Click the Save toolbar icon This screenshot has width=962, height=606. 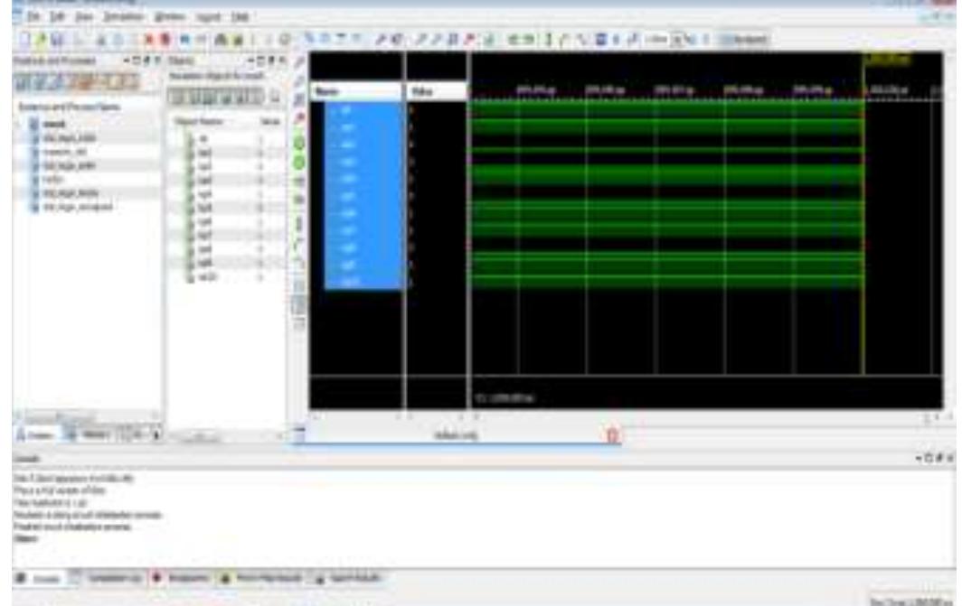click(x=57, y=40)
